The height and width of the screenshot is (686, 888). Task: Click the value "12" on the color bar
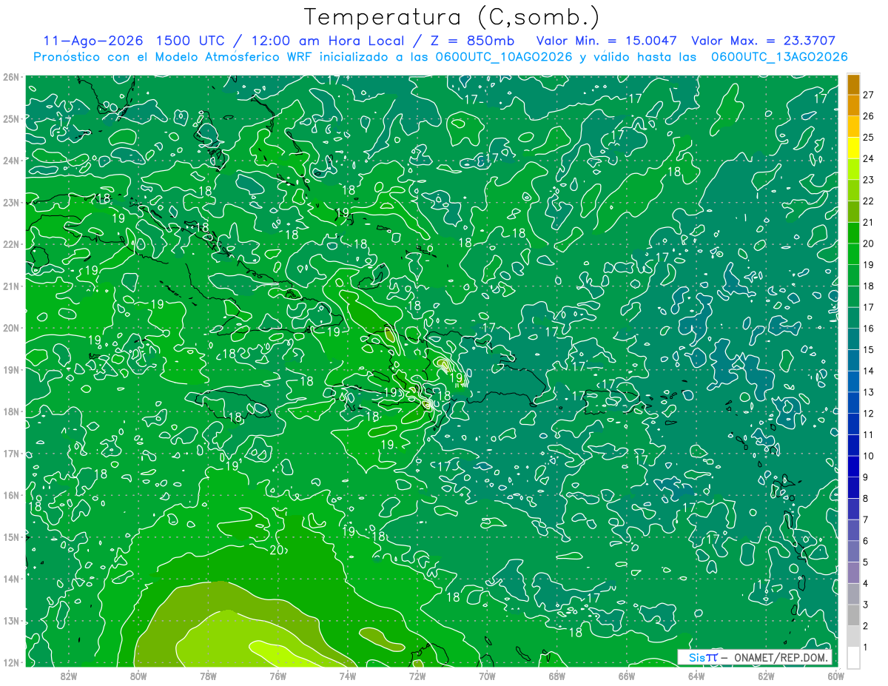click(869, 414)
